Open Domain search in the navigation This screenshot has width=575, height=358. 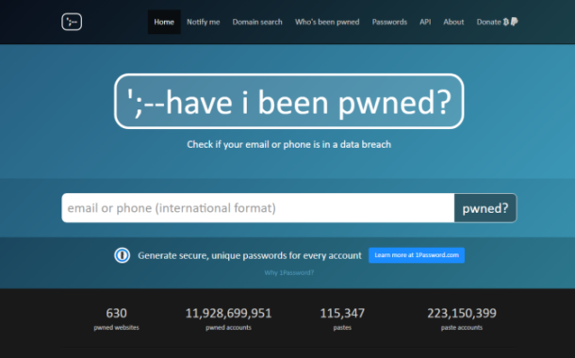click(257, 22)
